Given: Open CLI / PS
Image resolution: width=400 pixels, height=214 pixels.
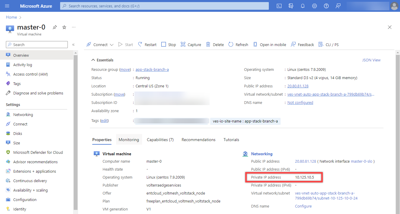Looking at the screenshot, I should [x=328, y=45].
